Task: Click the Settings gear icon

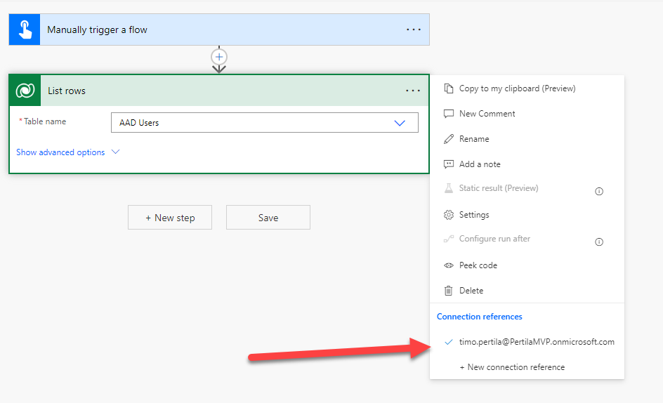Action: (448, 215)
